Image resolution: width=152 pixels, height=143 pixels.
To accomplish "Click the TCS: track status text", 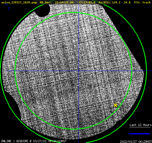I will pos(142,3).
